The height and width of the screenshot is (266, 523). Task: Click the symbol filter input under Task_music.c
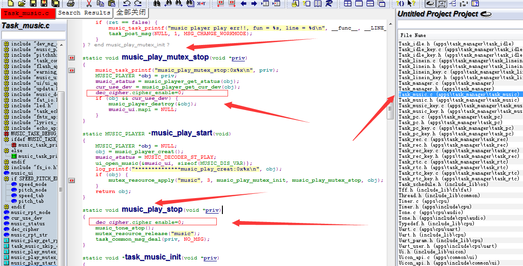click(x=33, y=35)
